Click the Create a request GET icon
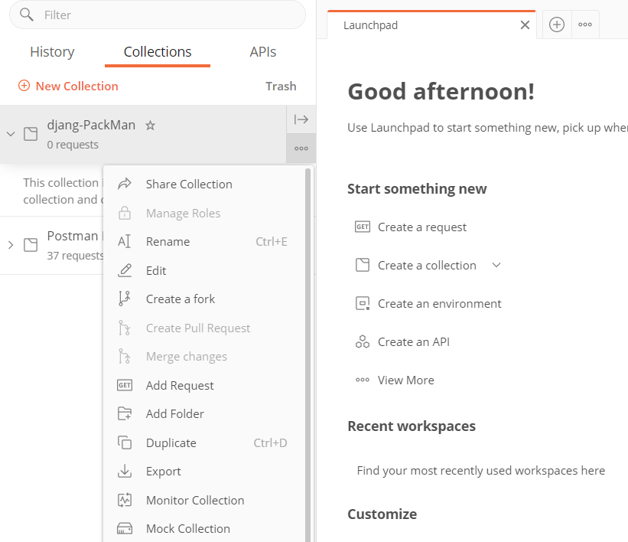Viewport: 628px width, 542px height. pos(363,227)
